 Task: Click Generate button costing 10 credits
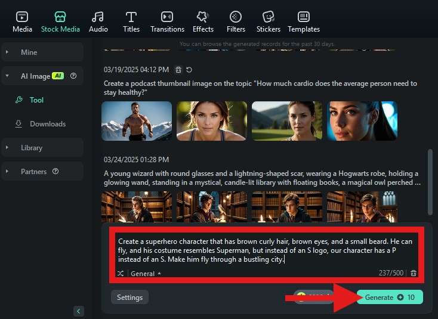click(x=390, y=297)
